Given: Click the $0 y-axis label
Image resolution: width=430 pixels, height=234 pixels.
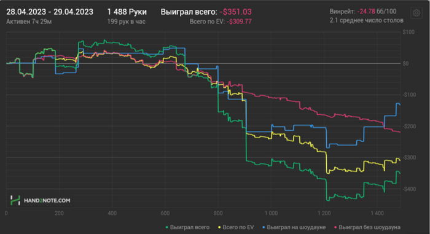Looking at the screenshot, I should coord(405,63).
